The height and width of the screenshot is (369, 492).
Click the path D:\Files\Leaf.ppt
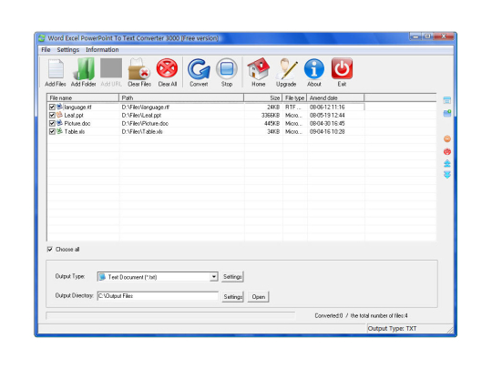[x=141, y=116]
